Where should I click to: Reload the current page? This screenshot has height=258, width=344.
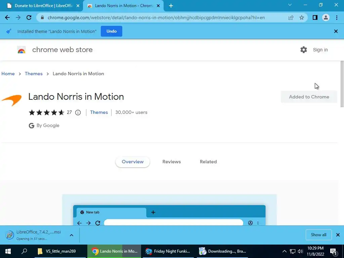pyautogui.click(x=29, y=17)
